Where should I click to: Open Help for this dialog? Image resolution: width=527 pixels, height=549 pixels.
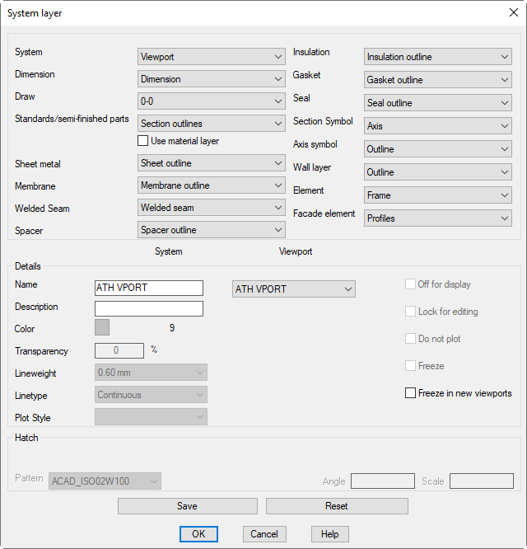(329, 534)
